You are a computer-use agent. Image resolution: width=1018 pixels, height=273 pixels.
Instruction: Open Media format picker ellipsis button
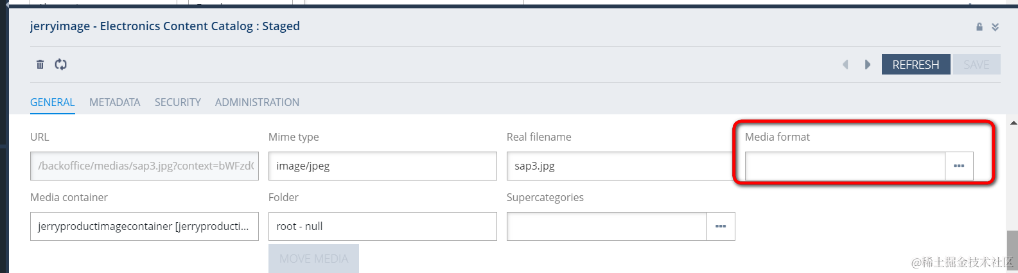(x=959, y=166)
